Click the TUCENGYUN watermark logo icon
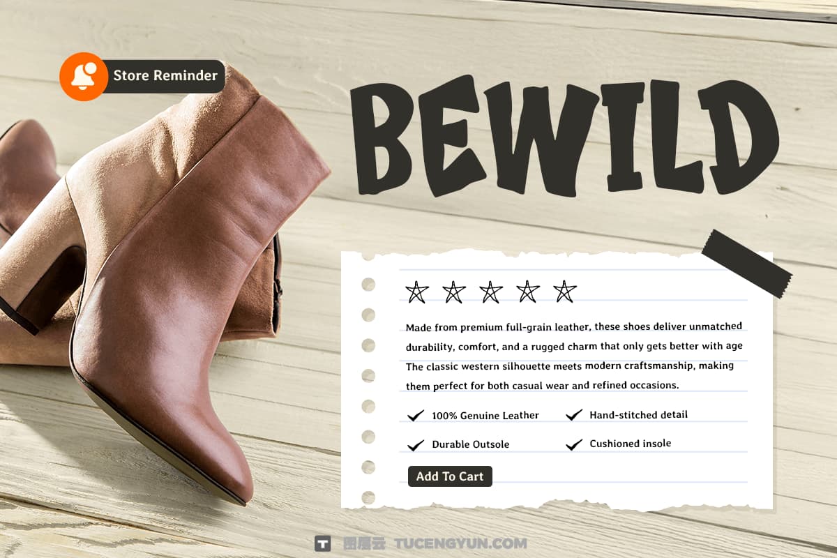837x558 pixels. coord(322,543)
